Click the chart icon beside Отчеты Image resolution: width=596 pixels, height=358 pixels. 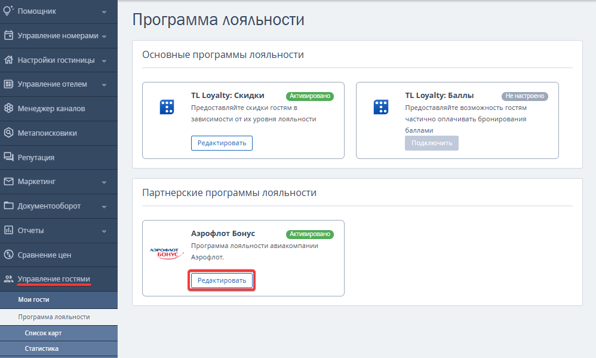click(x=8, y=230)
